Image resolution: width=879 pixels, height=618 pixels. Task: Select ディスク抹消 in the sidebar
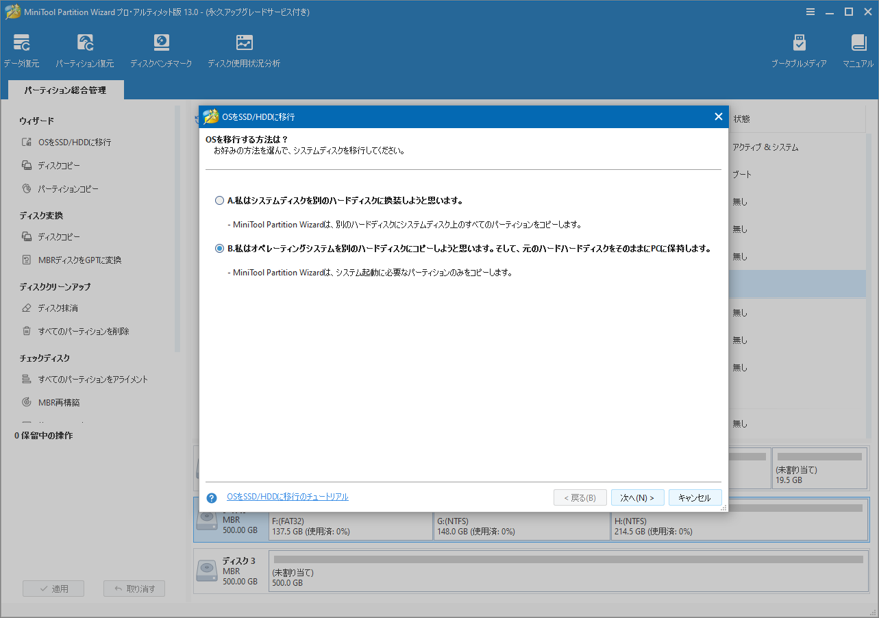click(x=58, y=308)
